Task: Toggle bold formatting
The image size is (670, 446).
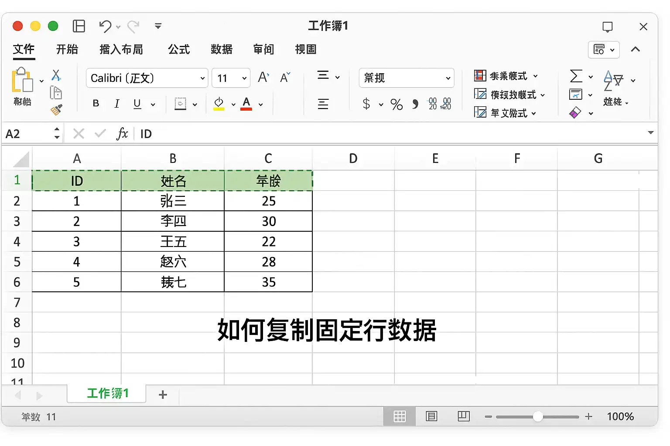Action: [x=96, y=104]
